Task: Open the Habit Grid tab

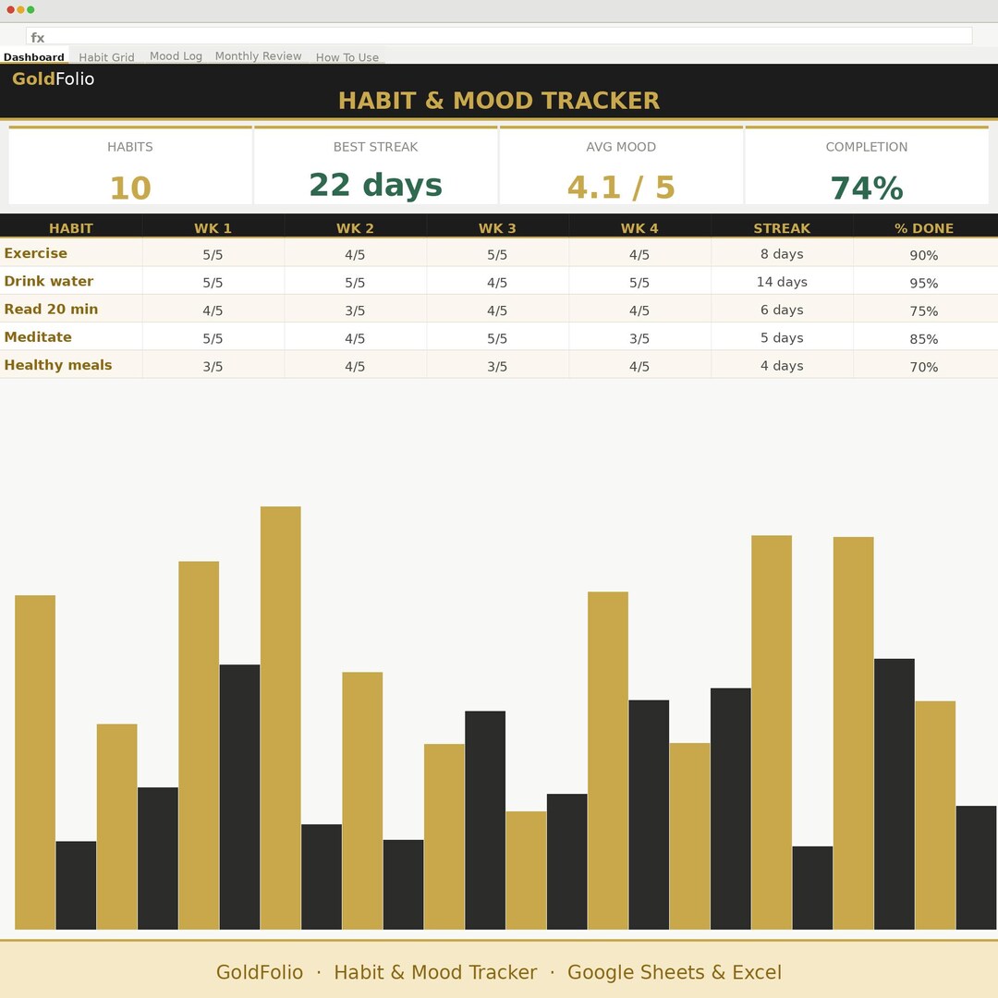Action: point(106,56)
